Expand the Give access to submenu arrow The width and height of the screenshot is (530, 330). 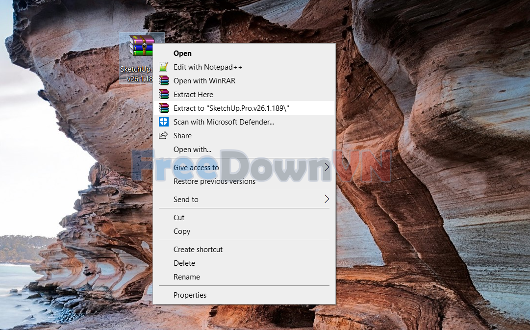coord(327,168)
